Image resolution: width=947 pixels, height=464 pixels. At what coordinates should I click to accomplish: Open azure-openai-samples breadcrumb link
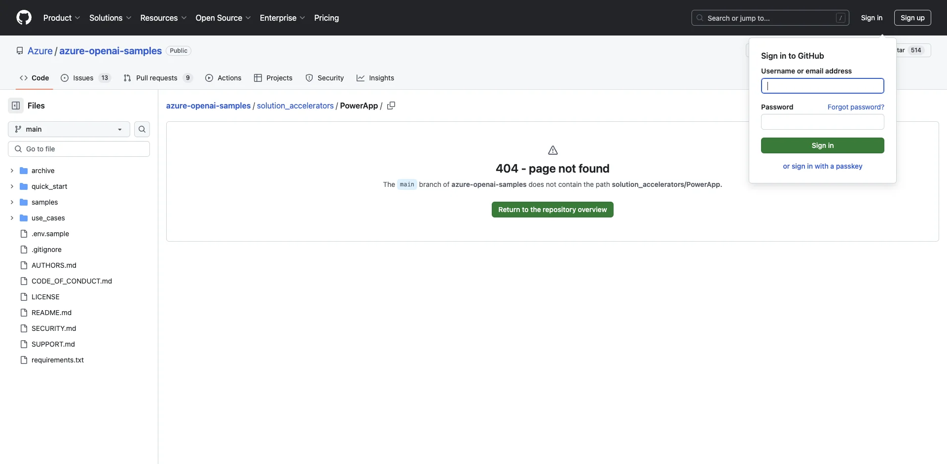pyautogui.click(x=208, y=106)
